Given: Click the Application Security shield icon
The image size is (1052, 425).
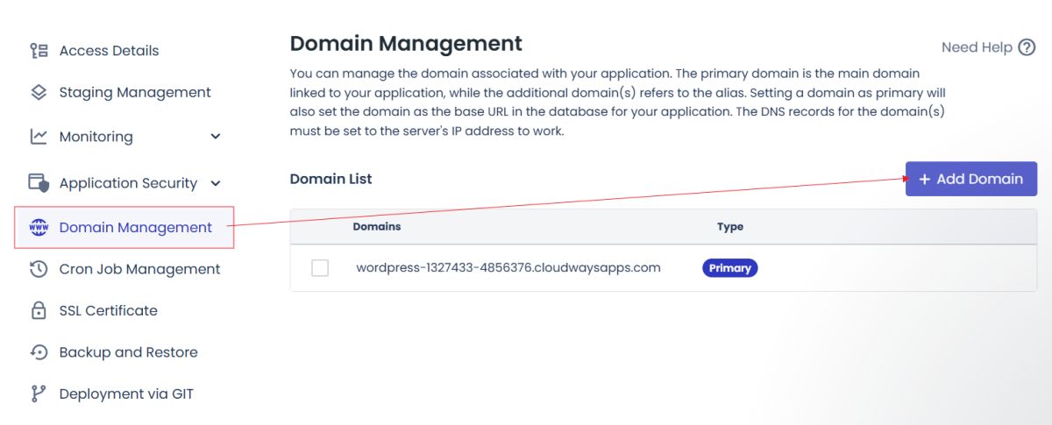Looking at the screenshot, I should (39, 183).
